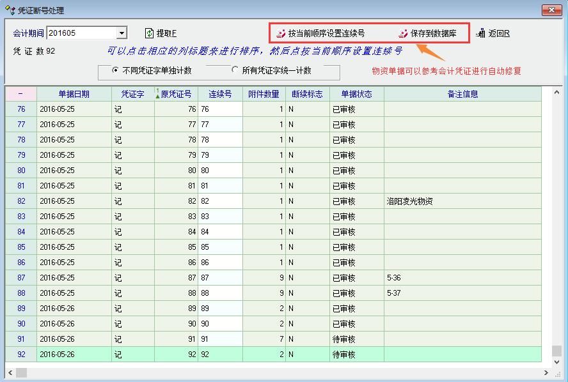Screen dimensions: 568x382
Task: Click the vertical scrollbar thumb
Action: click(556, 351)
